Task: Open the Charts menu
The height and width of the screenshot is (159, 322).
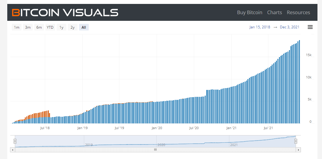Action: click(274, 12)
